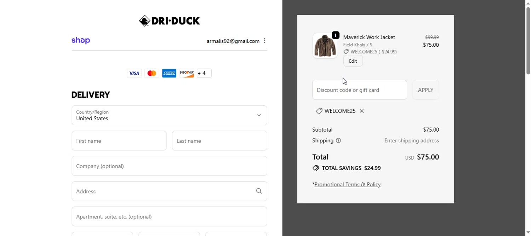Click into the Address field

tap(169, 191)
